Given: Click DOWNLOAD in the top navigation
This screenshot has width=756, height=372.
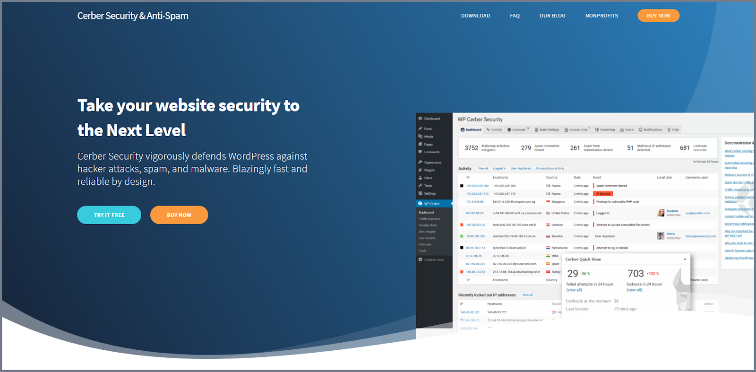Looking at the screenshot, I should 475,16.
